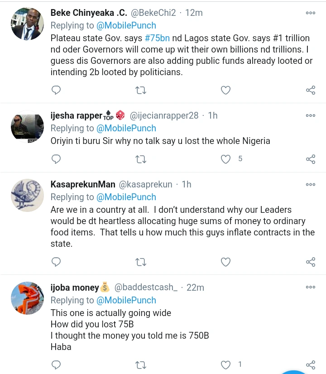Open more options on KasaprekunMan's tweet
This screenshot has width=326, height=374.
311,184
